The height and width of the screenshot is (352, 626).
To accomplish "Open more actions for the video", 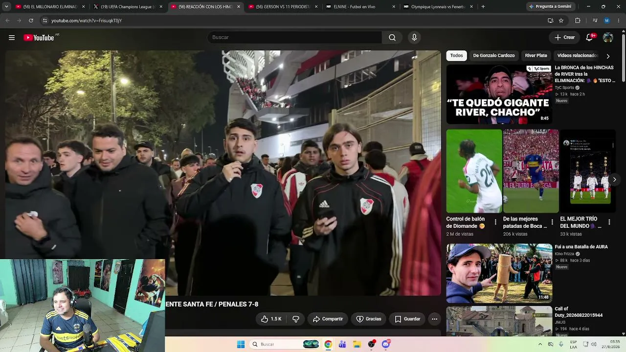I will click(434, 319).
